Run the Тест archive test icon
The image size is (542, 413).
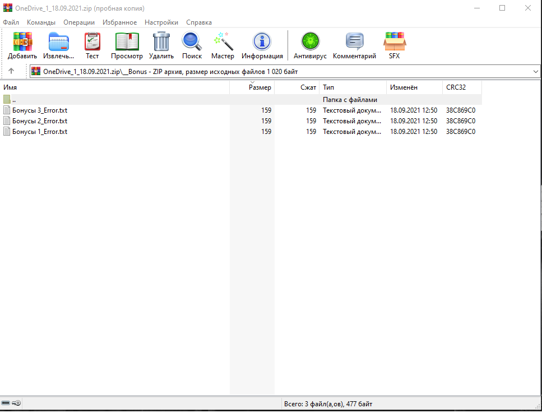coord(92,42)
